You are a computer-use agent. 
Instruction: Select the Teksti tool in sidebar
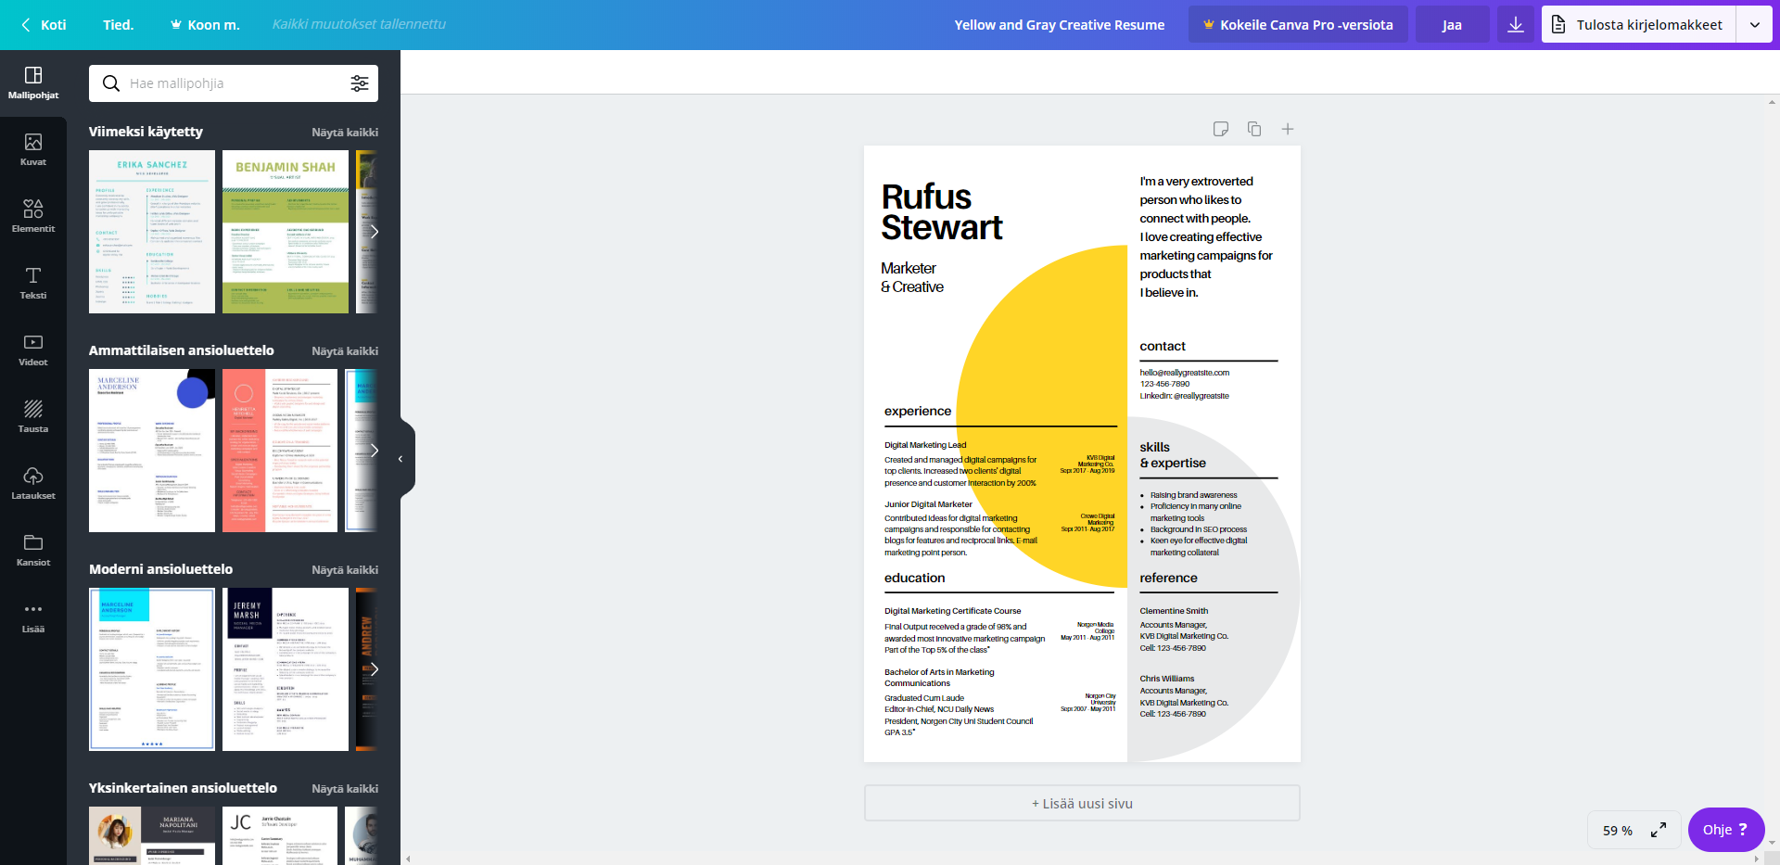pos(33,283)
